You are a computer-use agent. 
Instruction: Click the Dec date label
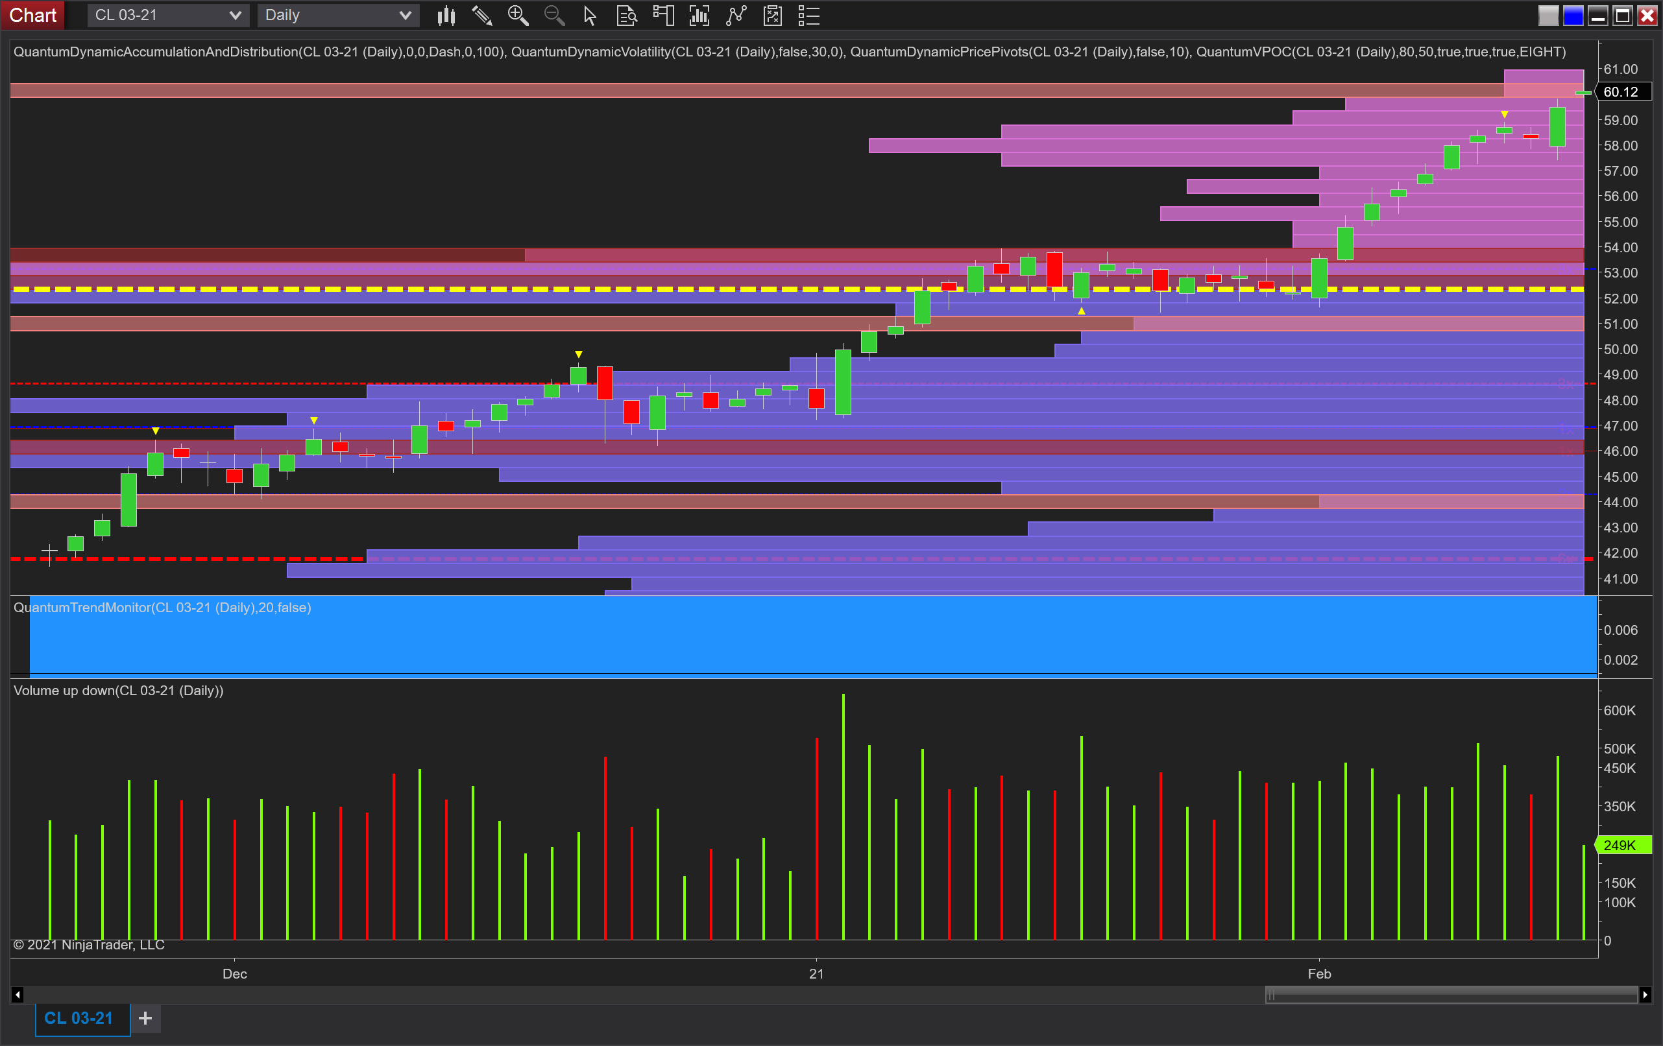pyautogui.click(x=235, y=973)
